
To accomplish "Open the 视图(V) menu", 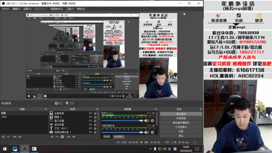I will [28, 9].
